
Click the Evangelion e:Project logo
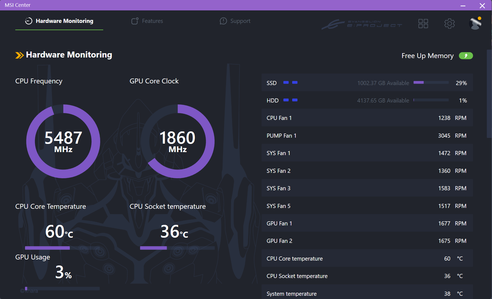(x=362, y=24)
